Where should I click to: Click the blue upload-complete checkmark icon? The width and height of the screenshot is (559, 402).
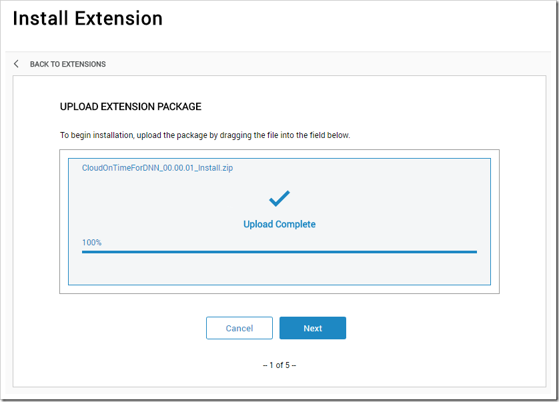tap(279, 199)
